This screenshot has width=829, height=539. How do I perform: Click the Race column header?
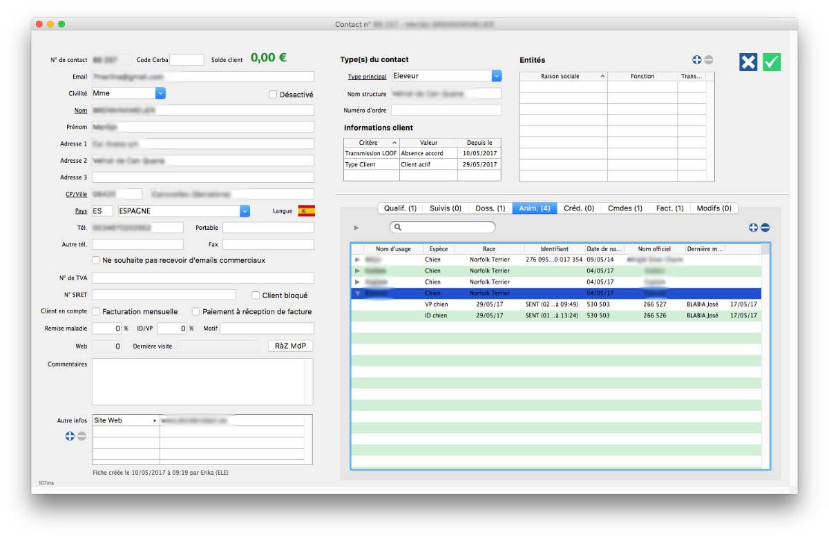point(489,248)
